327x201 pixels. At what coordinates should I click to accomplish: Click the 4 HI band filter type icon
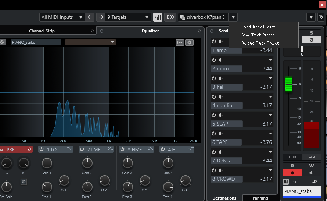click(x=191, y=149)
